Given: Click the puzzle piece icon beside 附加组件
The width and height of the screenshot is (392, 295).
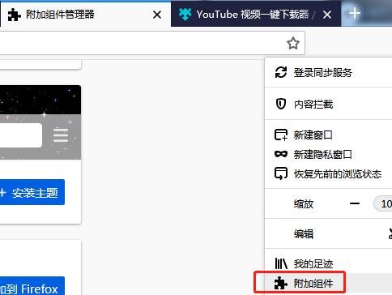Looking at the screenshot, I should [281, 284].
